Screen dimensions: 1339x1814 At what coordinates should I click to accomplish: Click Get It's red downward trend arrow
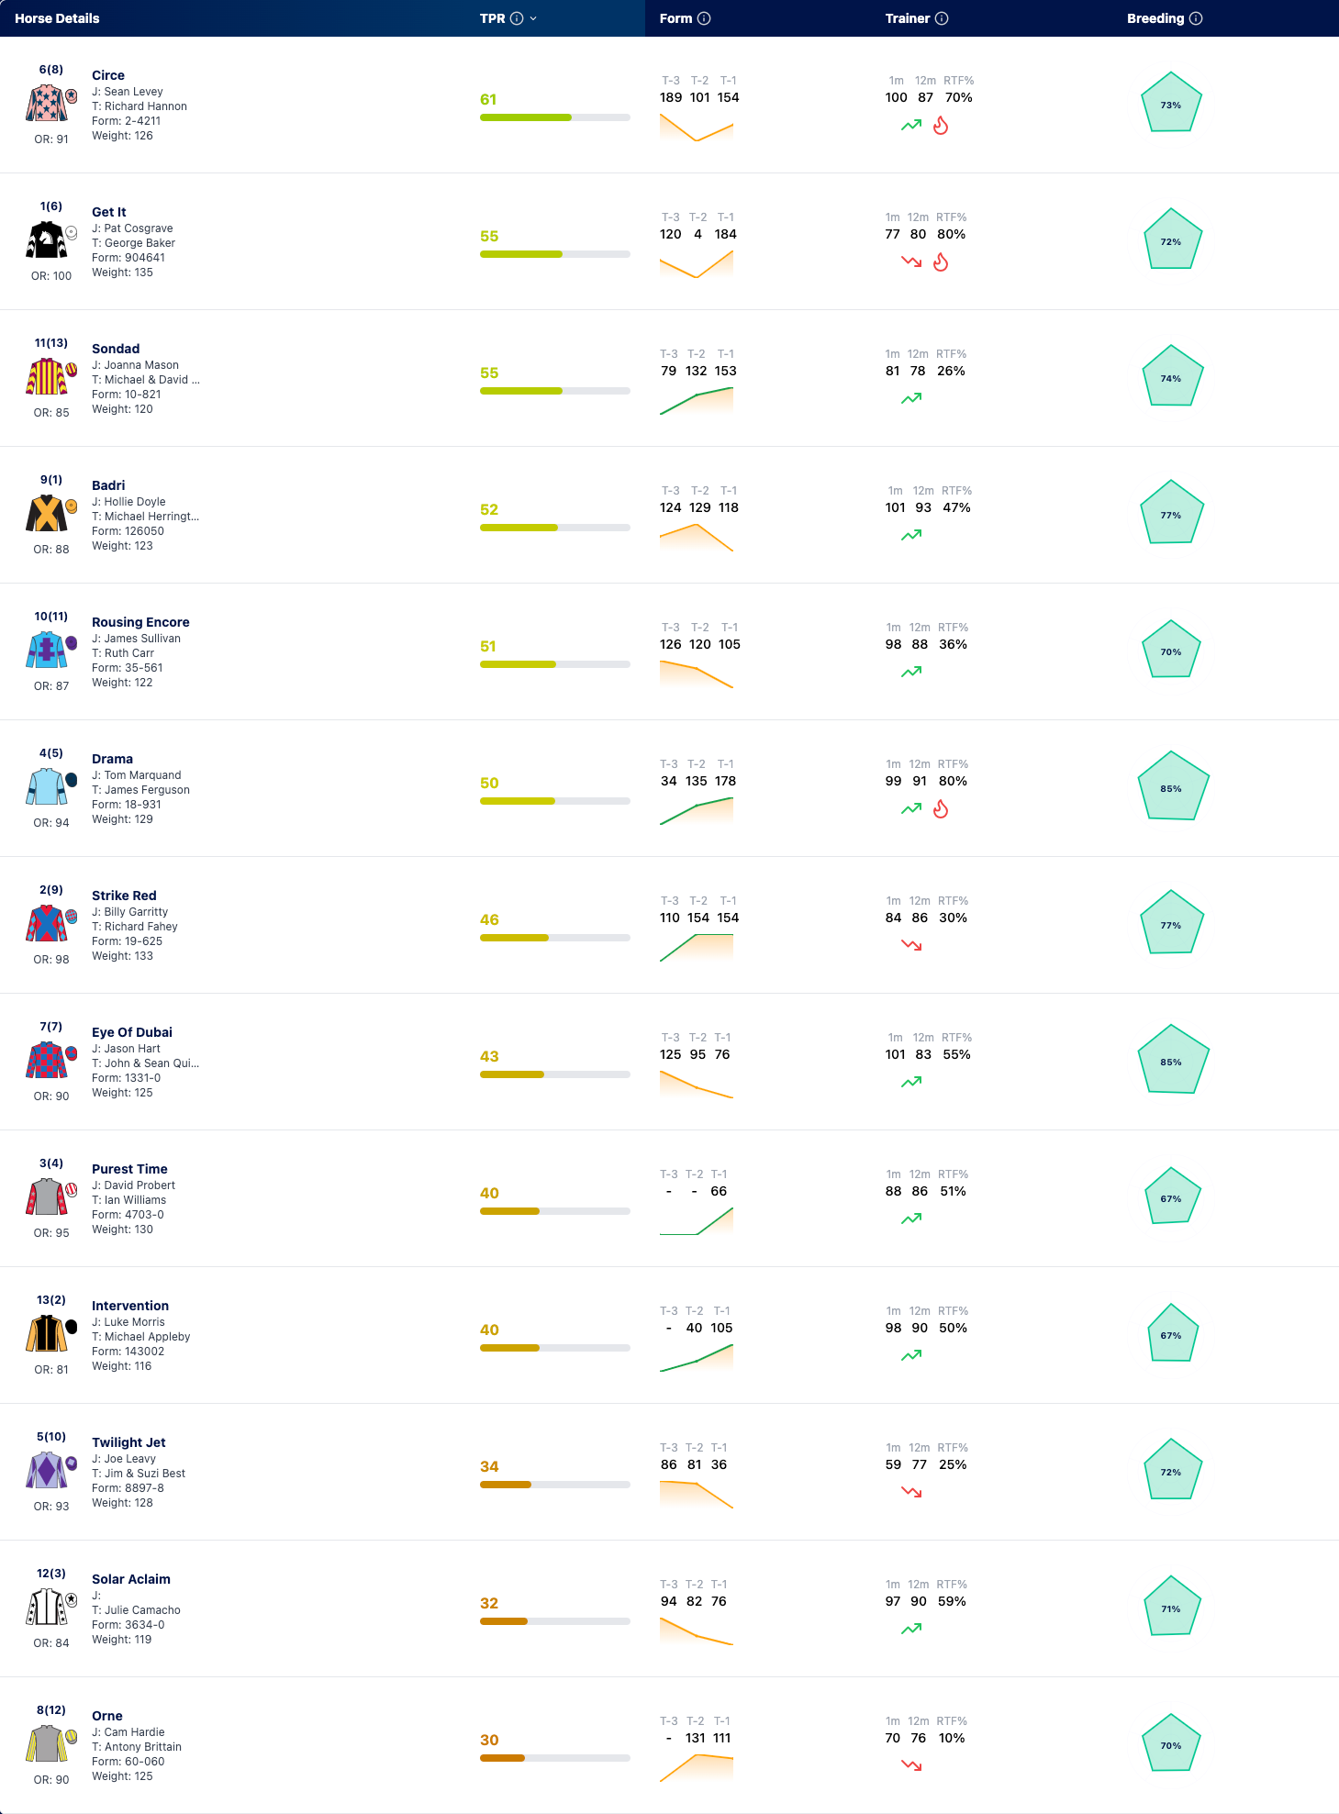911,262
